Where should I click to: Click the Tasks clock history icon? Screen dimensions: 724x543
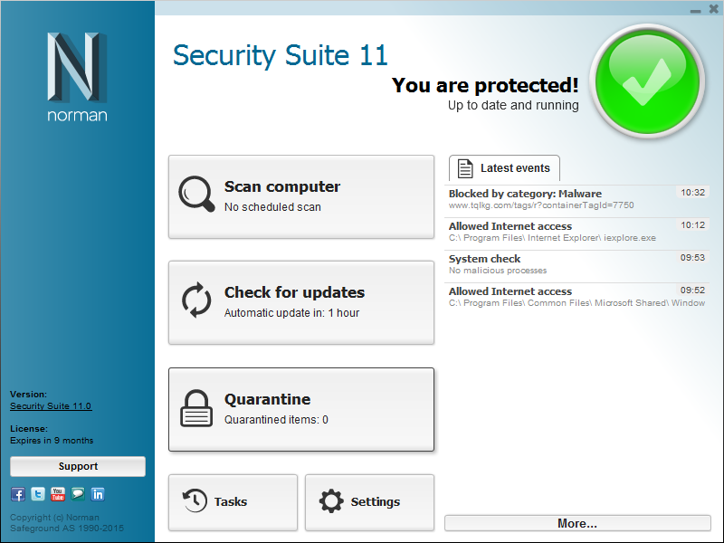[x=195, y=501]
